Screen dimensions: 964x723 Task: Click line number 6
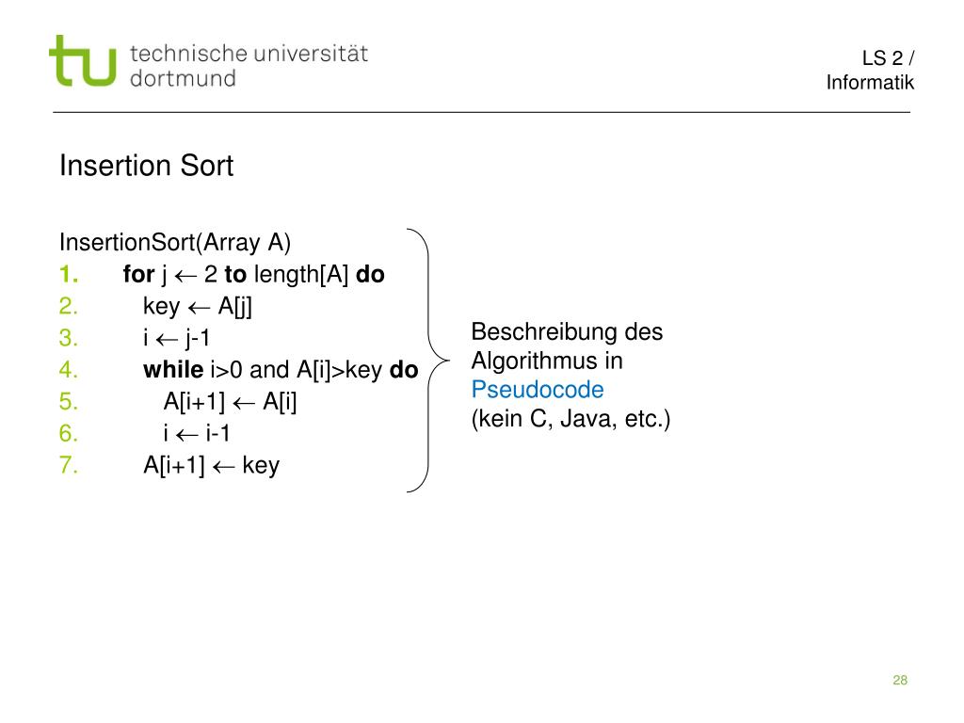pyautogui.click(x=68, y=433)
